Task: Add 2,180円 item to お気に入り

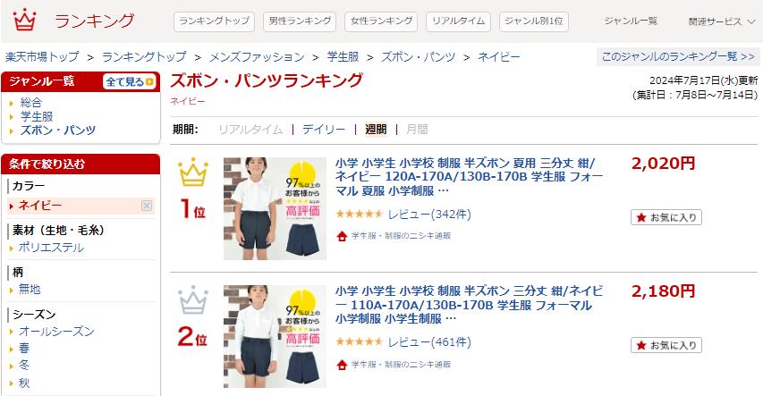Action: click(x=666, y=345)
